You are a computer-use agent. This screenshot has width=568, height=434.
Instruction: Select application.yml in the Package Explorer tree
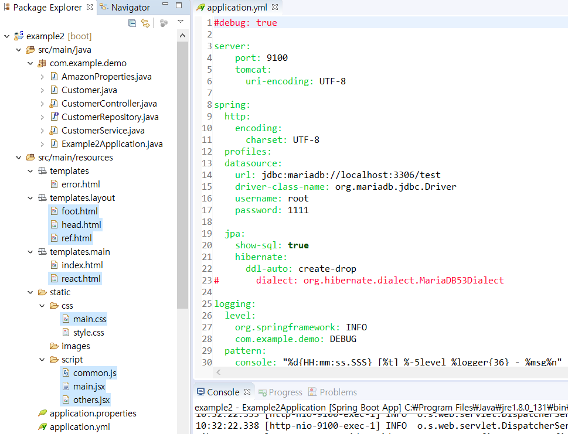click(x=80, y=427)
